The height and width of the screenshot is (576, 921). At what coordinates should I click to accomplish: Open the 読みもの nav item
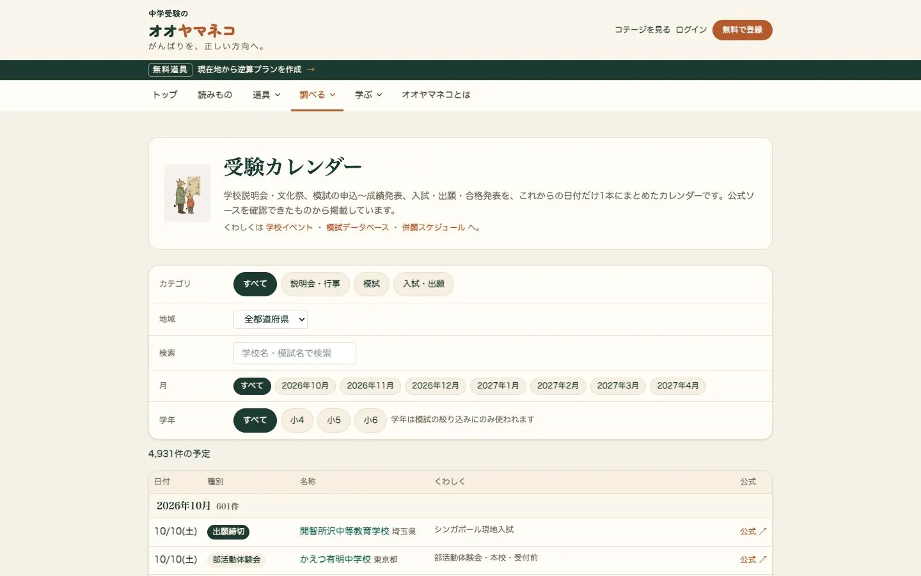tap(215, 95)
